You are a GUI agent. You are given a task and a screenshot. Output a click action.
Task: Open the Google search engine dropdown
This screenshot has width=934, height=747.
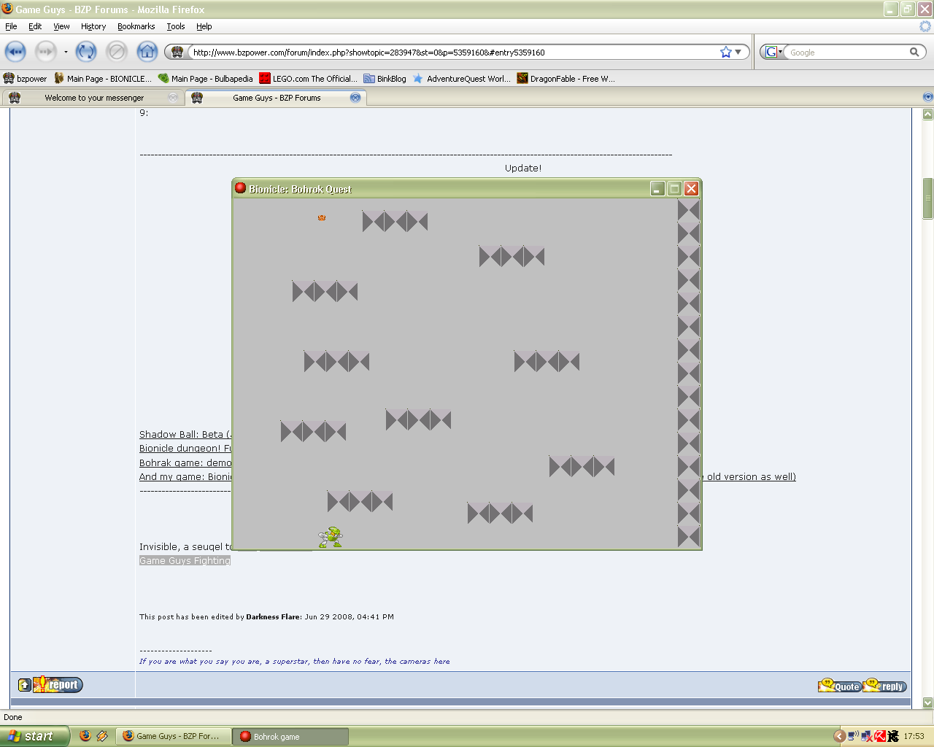773,52
